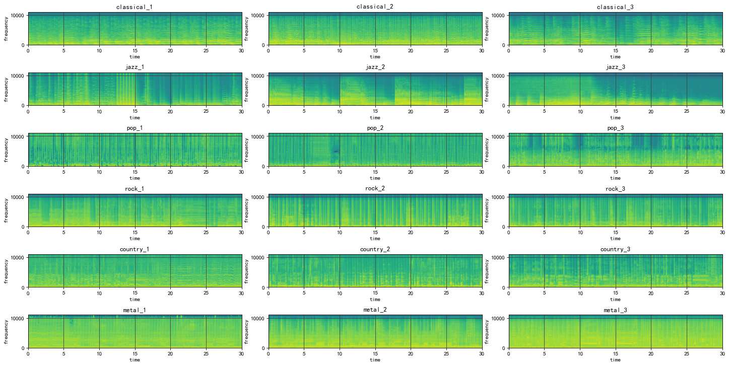Focus the rock_2 spectrogram plot
Viewport: 729px width, 366px height.
pyautogui.click(x=375, y=210)
